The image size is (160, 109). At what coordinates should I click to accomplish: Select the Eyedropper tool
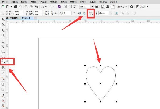[3, 96]
